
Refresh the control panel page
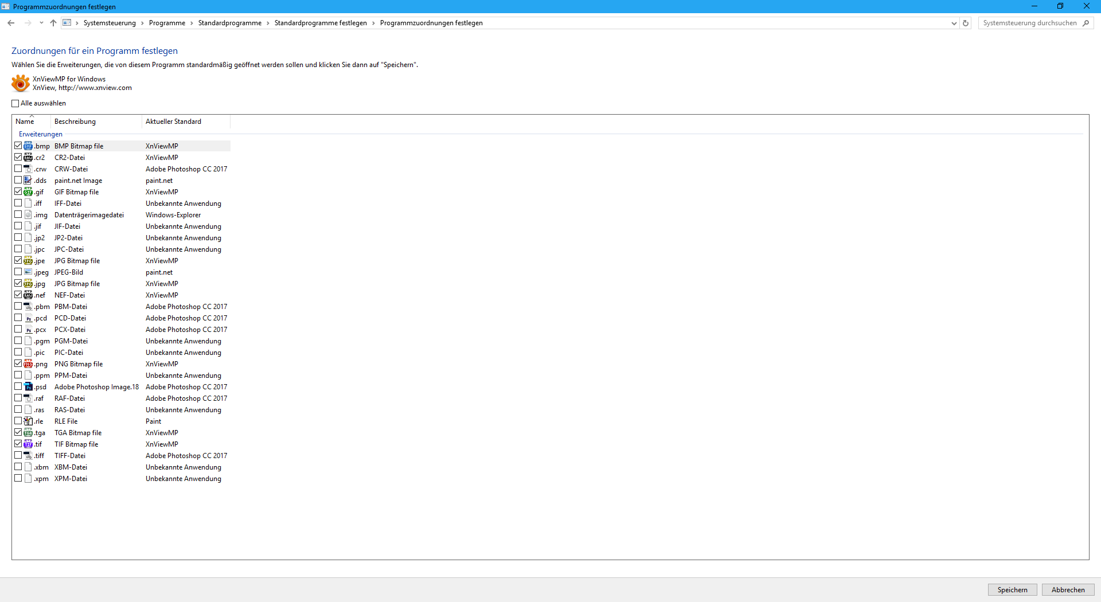pyautogui.click(x=966, y=23)
